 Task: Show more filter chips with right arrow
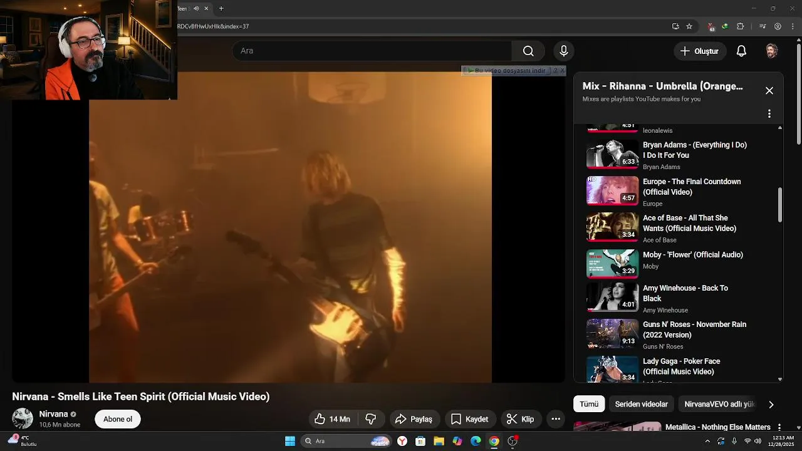pyautogui.click(x=771, y=405)
